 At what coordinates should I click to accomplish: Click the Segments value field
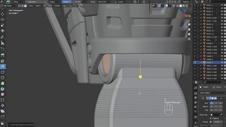pos(36,2)
